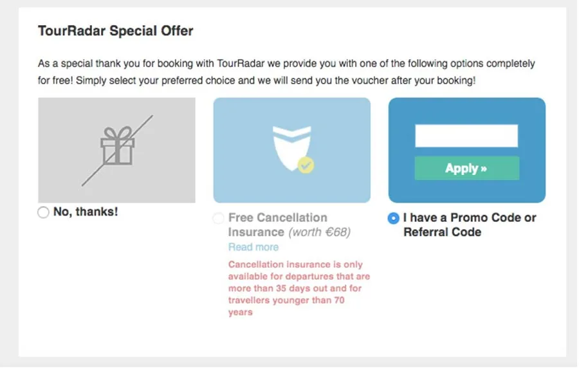Click the "I have a Promo Code" label
The height and width of the screenshot is (368, 579).
[469, 225]
